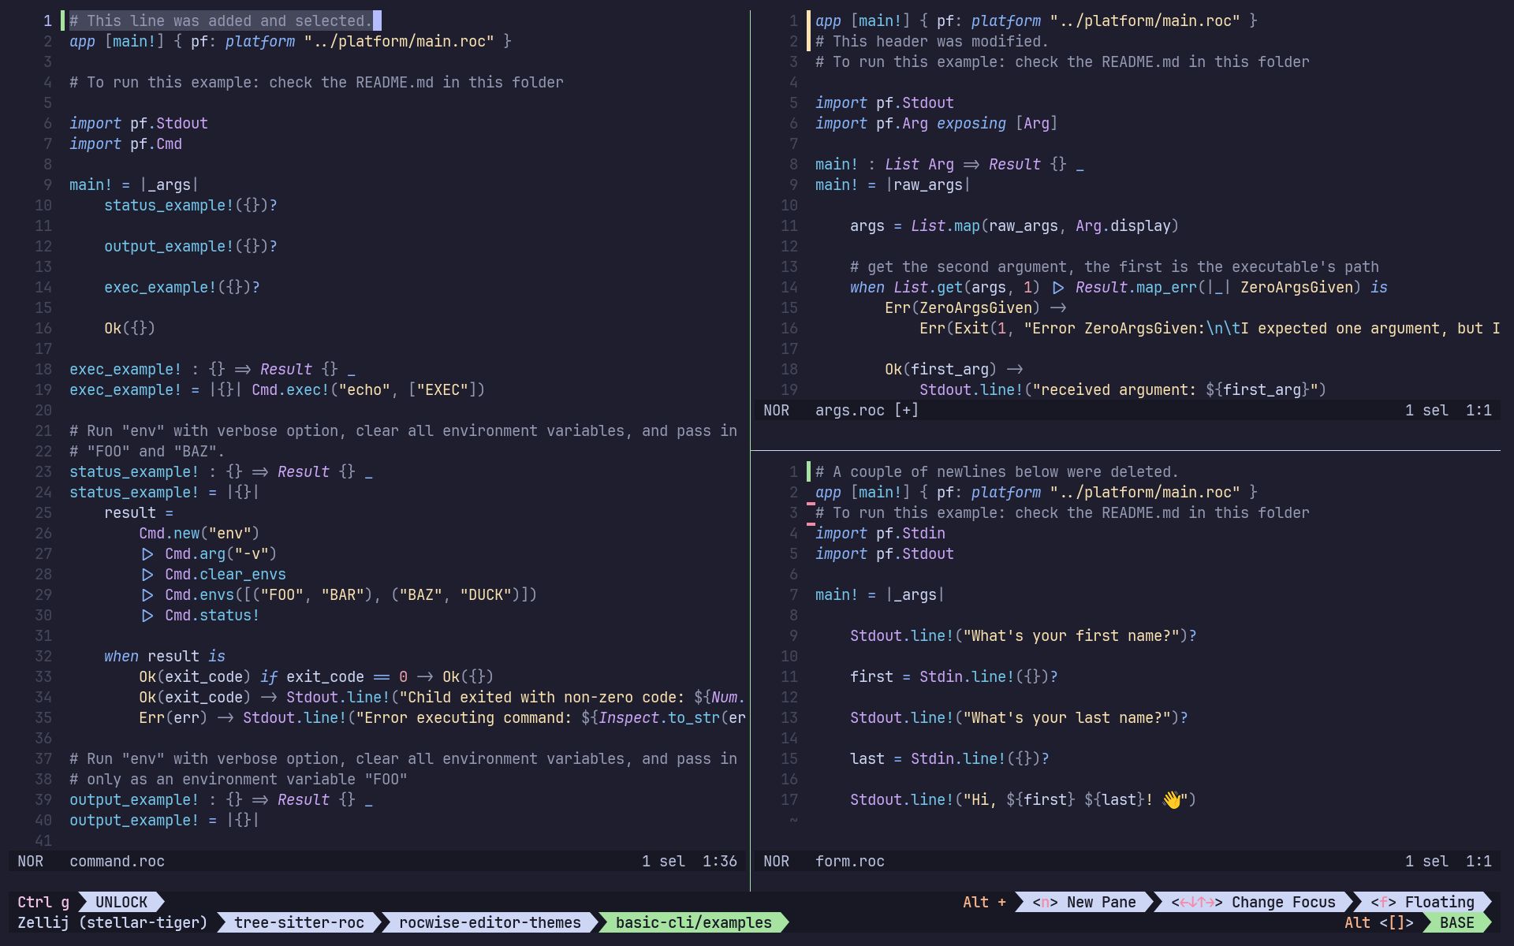Click "import pf.Stdin" in form.roc
The image size is (1514, 946).
click(880, 533)
